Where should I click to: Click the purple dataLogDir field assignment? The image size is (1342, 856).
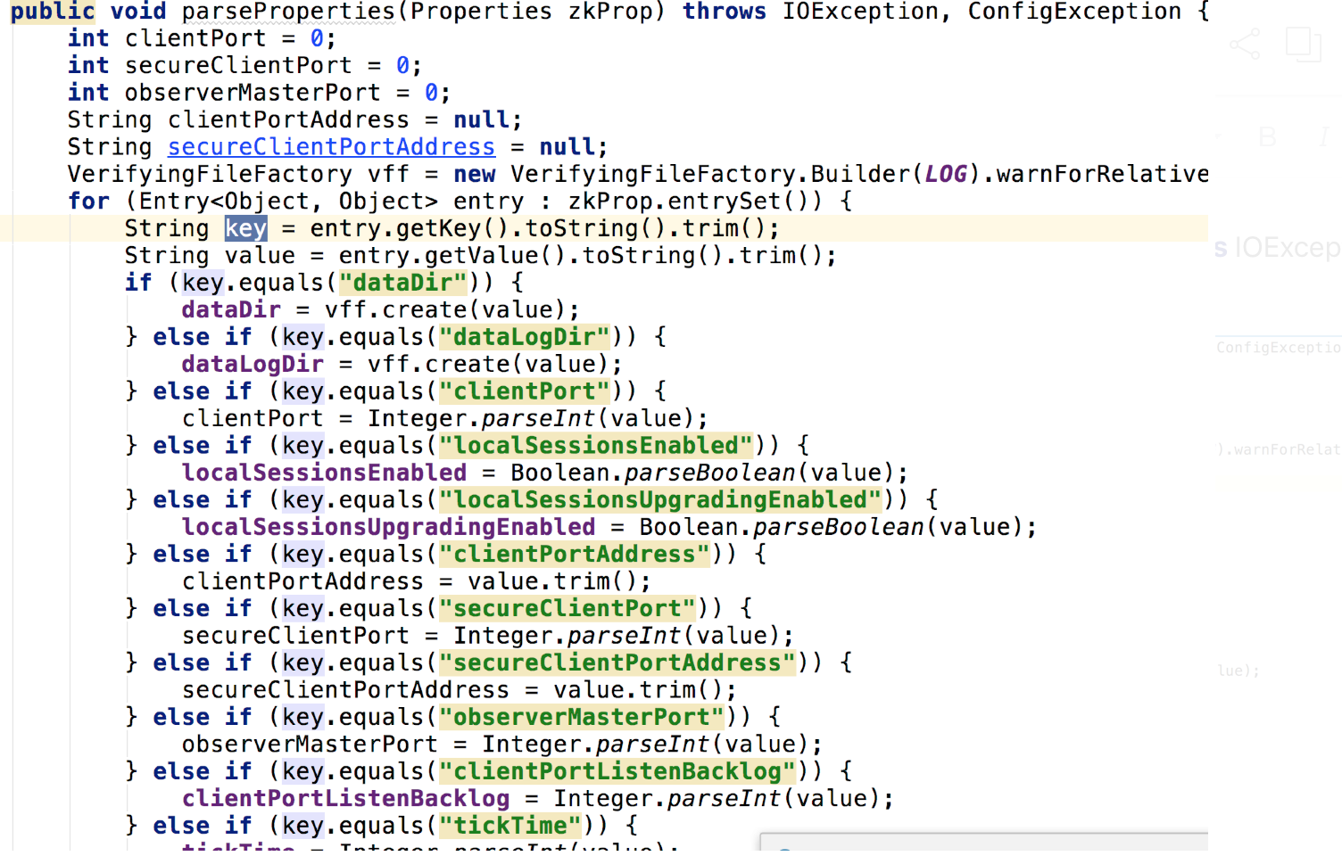(x=253, y=365)
